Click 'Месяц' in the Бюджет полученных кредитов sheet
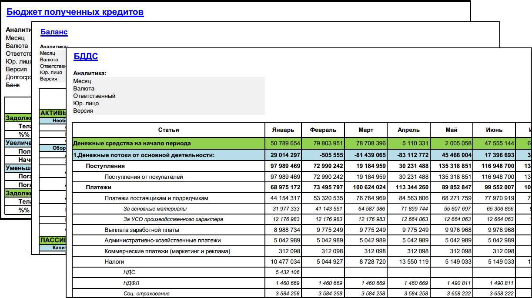 15,38
